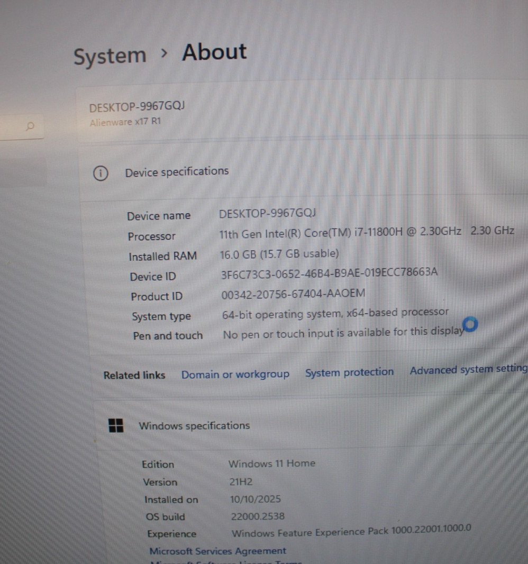Click the Device ID label

pos(153,276)
